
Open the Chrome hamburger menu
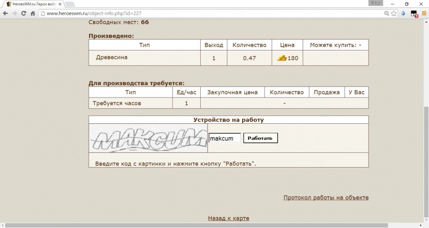click(x=424, y=13)
